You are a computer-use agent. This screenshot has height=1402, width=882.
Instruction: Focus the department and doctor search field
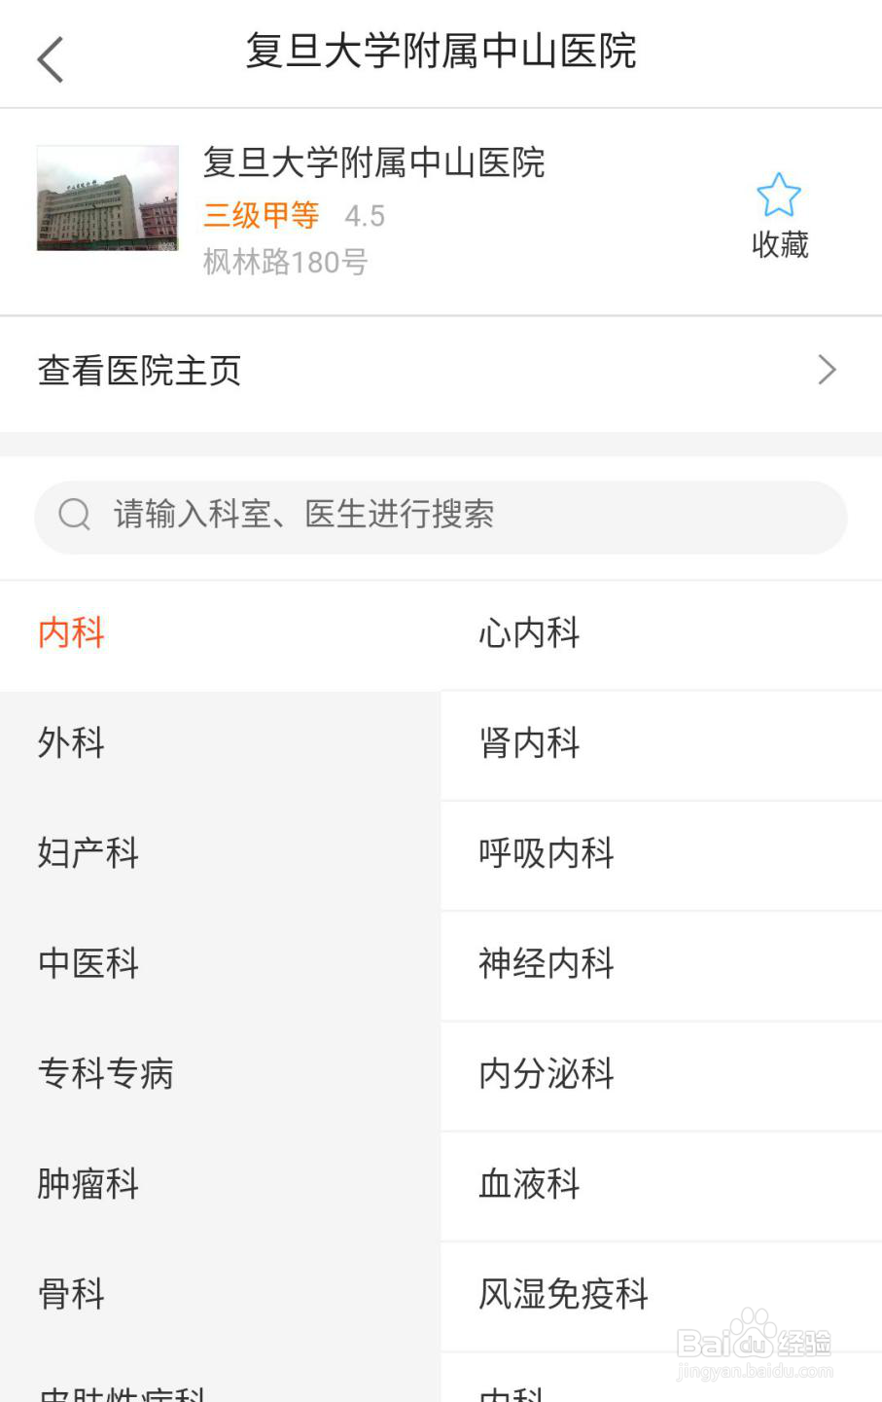pyautogui.click(x=441, y=517)
